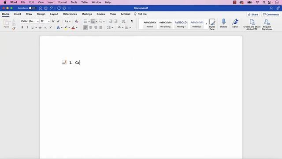Justify the text
This screenshot has height=159, width=282.
101,27
